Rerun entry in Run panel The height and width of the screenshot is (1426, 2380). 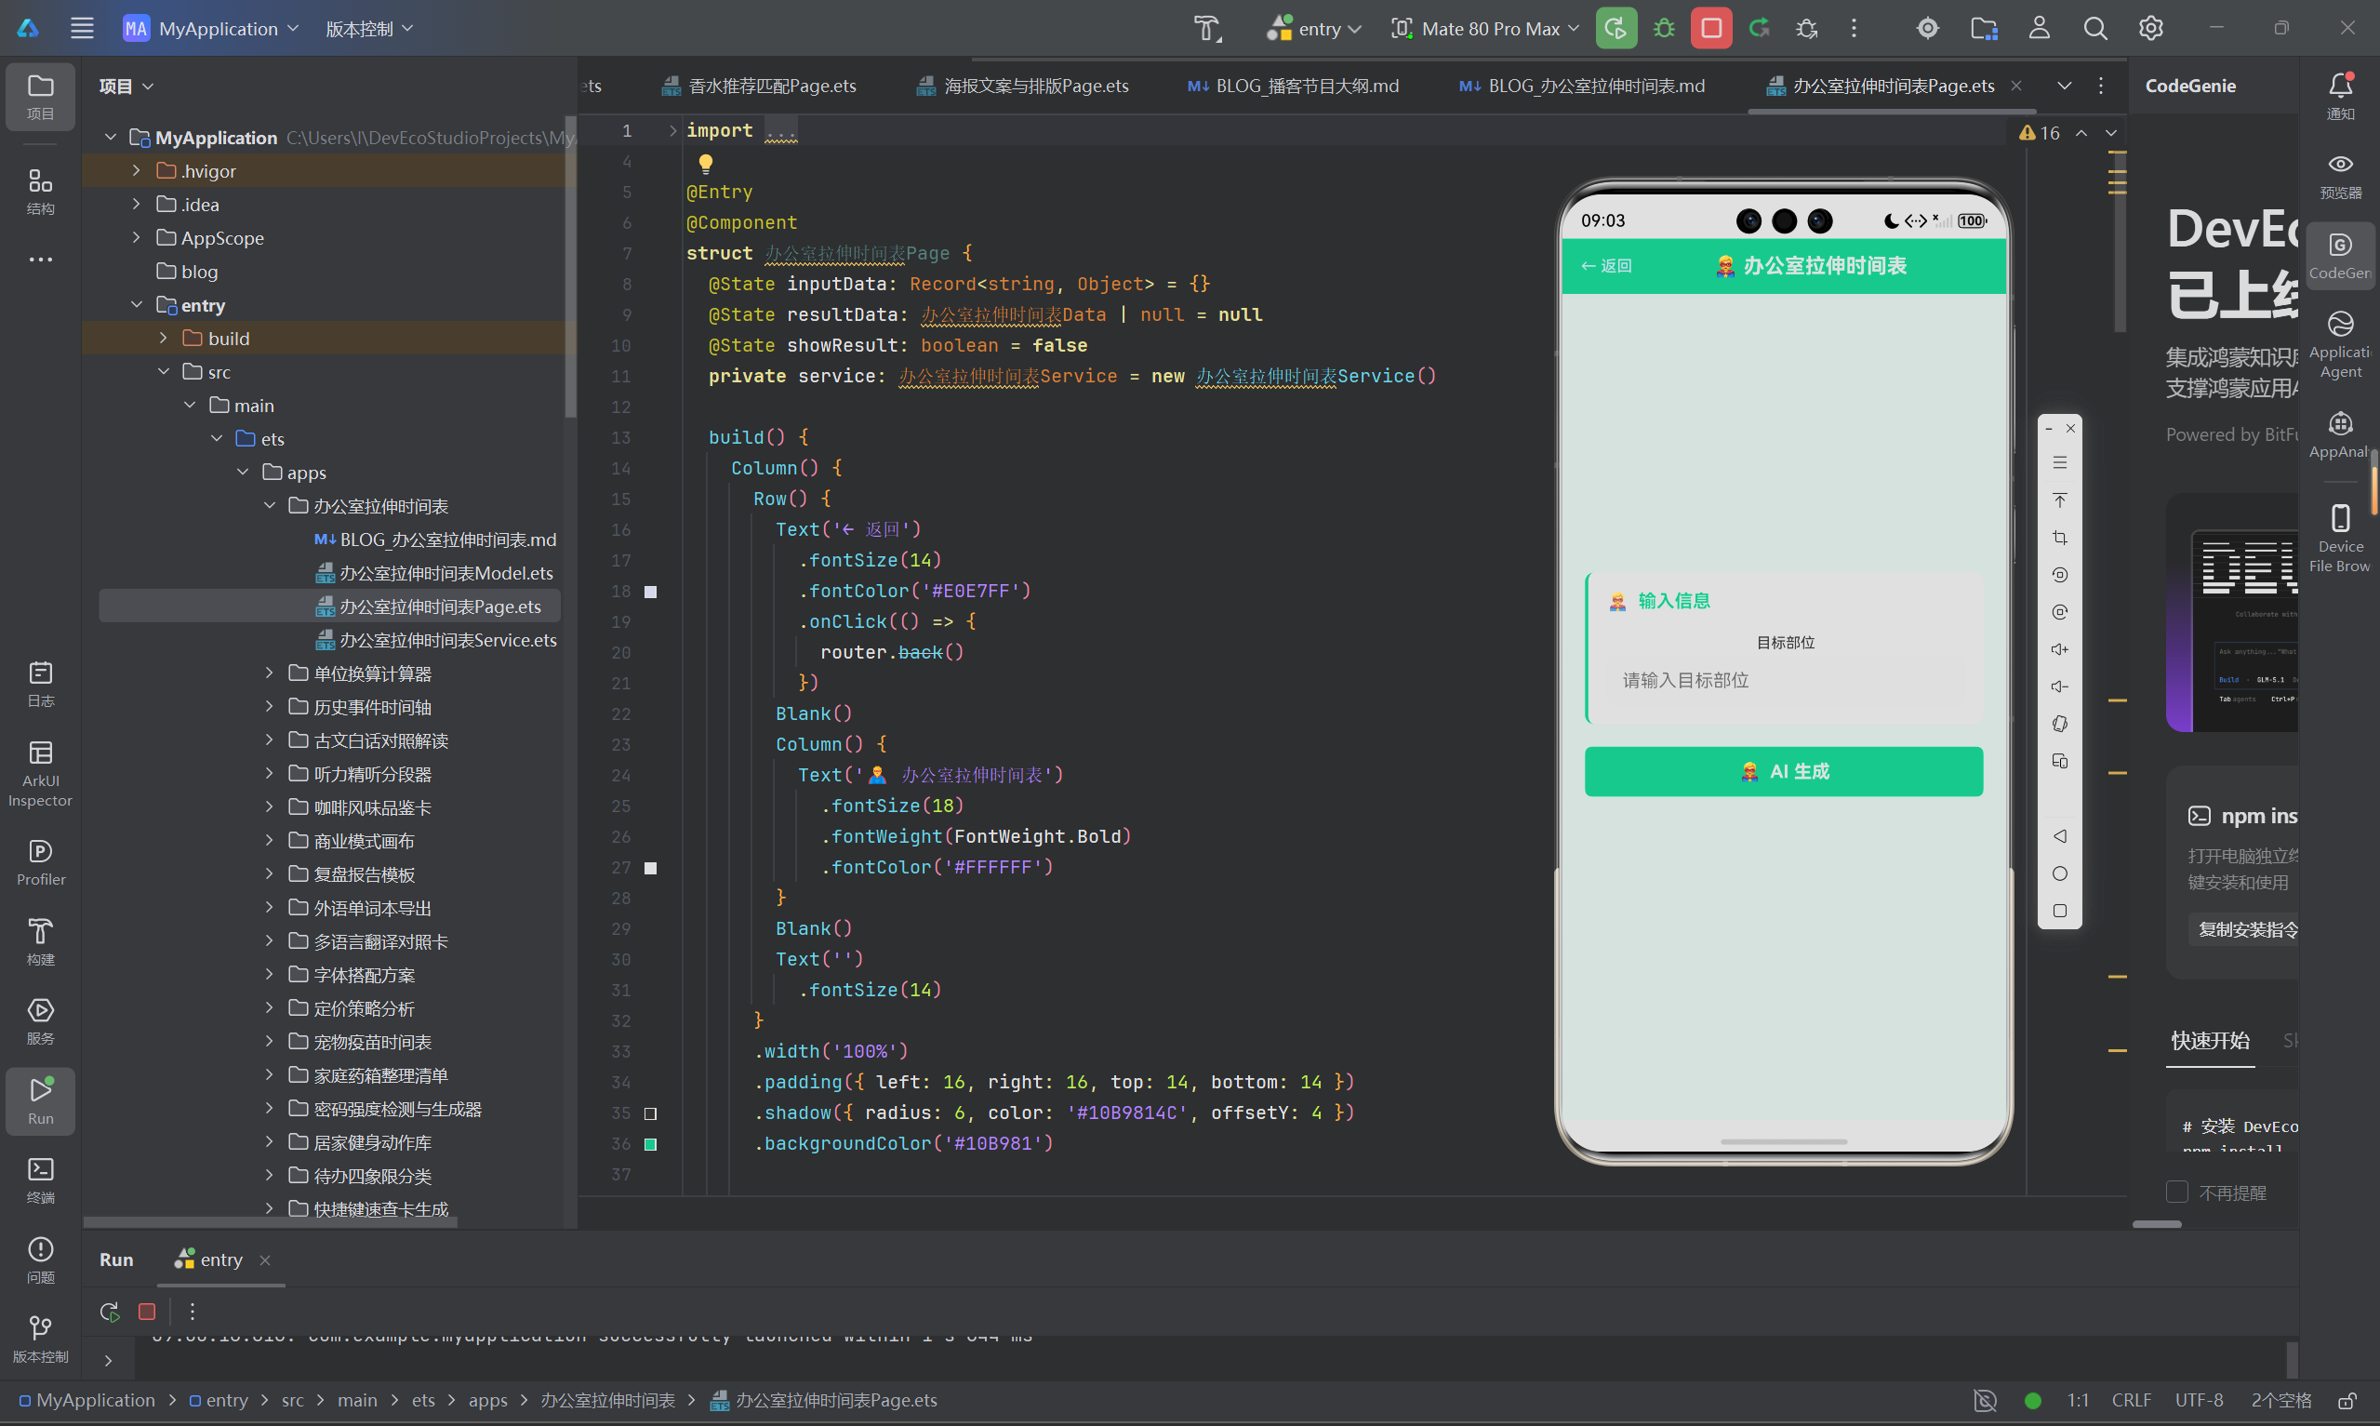[110, 1311]
